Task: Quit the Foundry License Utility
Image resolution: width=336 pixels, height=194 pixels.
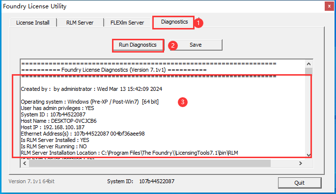Action: (x=300, y=183)
